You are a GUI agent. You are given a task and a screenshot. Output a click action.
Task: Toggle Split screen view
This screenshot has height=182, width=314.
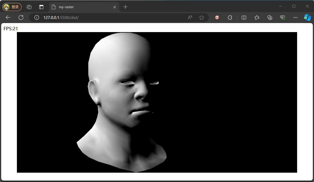244,17
